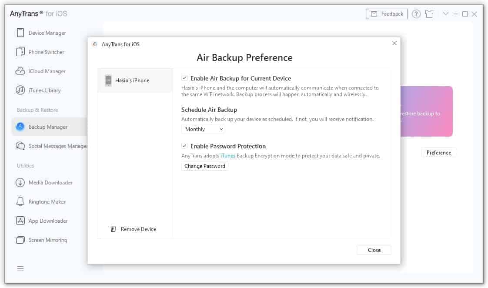Open iCloud Manager in the sidebar

45,71
